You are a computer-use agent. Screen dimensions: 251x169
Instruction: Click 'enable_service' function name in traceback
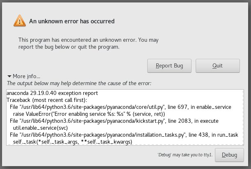(214, 107)
